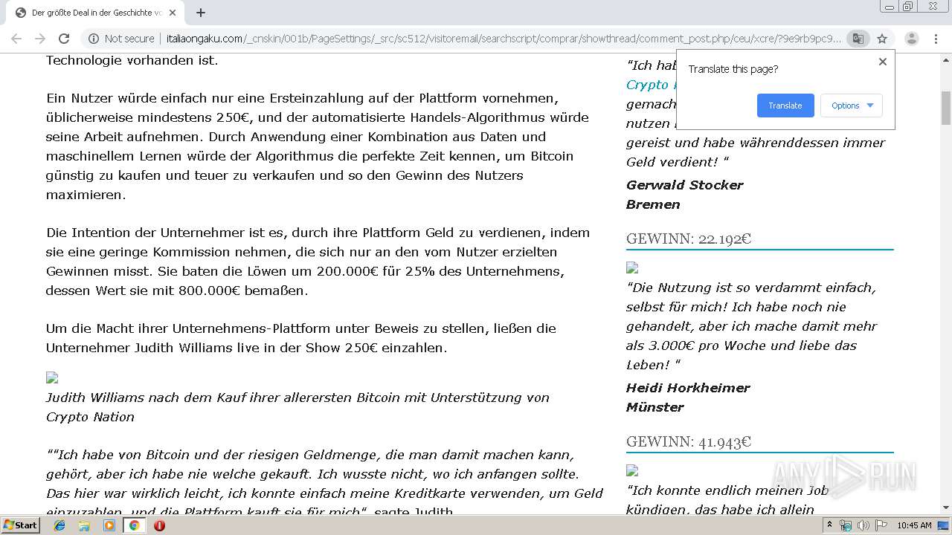
Task: Open File Explorer from the taskbar
Action: [84, 525]
